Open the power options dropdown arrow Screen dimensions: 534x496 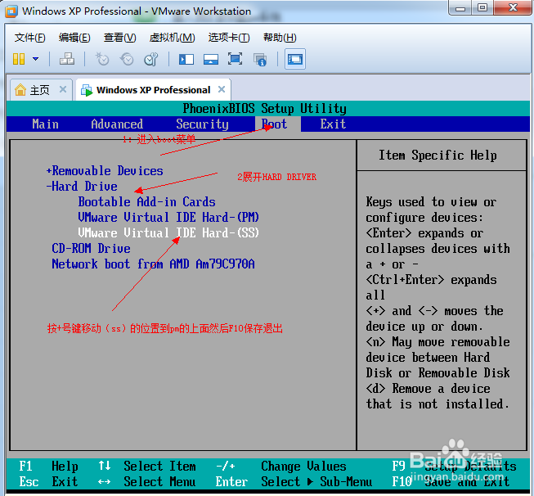coord(35,59)
